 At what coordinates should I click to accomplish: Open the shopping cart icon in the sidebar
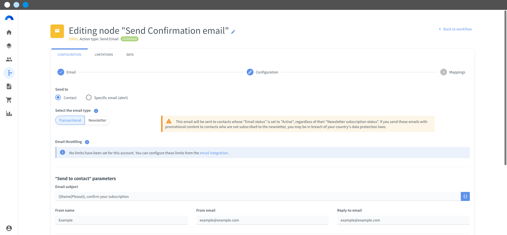(9, 100)
